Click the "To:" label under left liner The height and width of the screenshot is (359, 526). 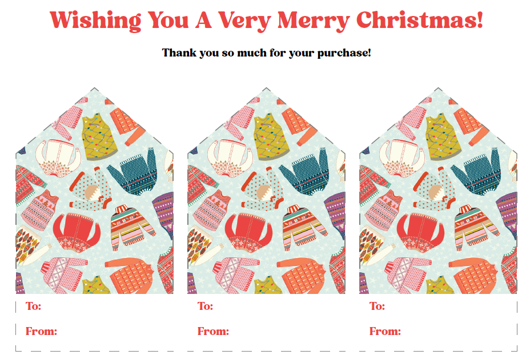34,306
